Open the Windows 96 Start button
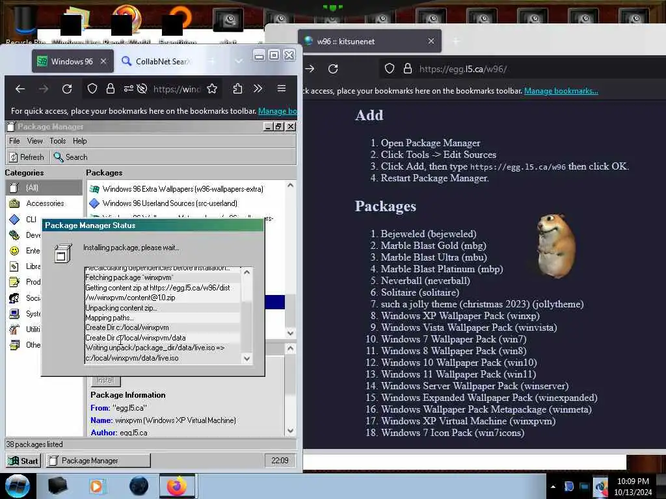Image resolution: width=666 pixels, height=499 pixels. 23,461
